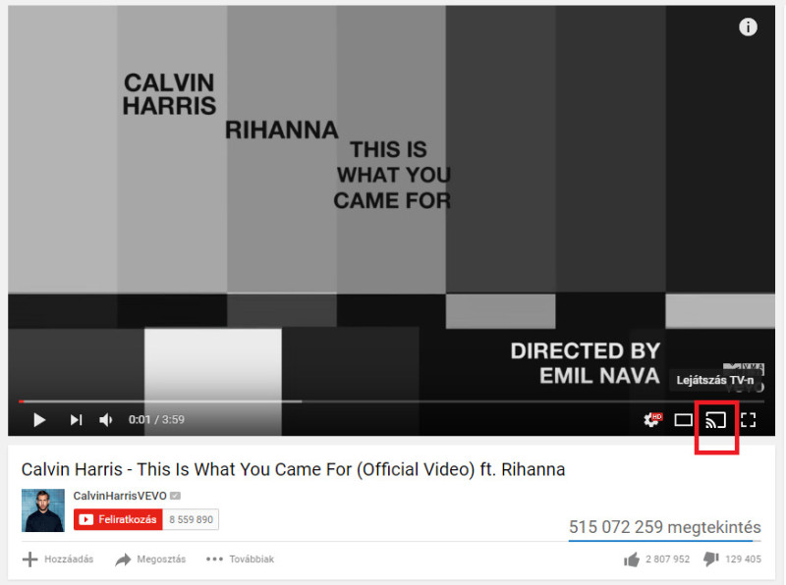Viewport: 786px width, 585px height.
Task: Enter fullscreen mode
Action: pos(749,420)
